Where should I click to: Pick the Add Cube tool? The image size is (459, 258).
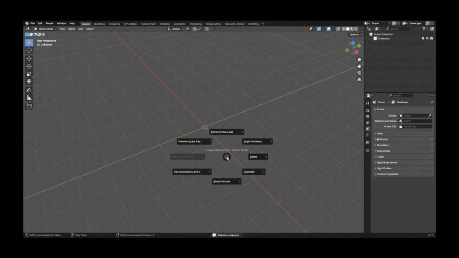click(x=29, y=106)
